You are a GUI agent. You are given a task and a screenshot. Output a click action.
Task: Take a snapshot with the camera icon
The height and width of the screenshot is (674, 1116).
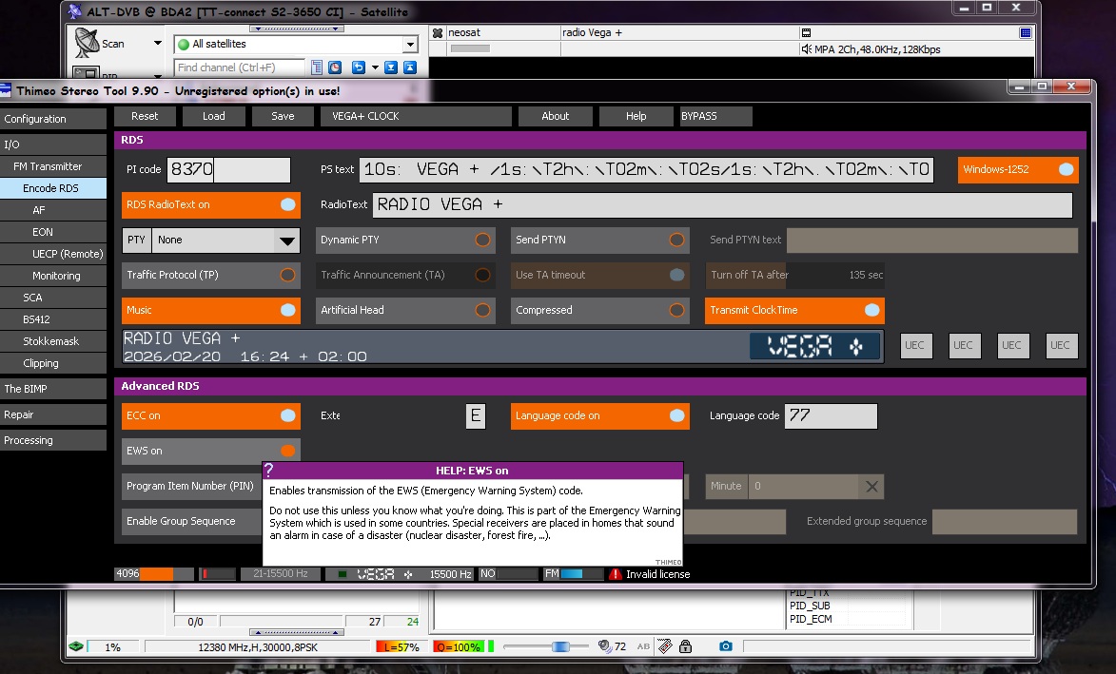tap(725, 645)
